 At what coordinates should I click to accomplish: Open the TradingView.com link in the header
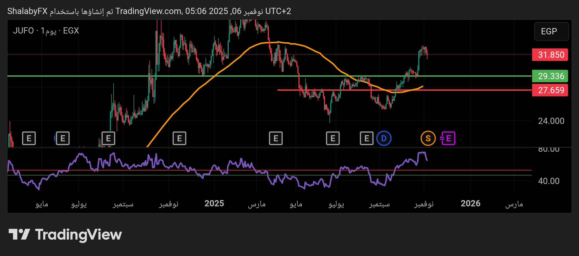click(148, 11)
